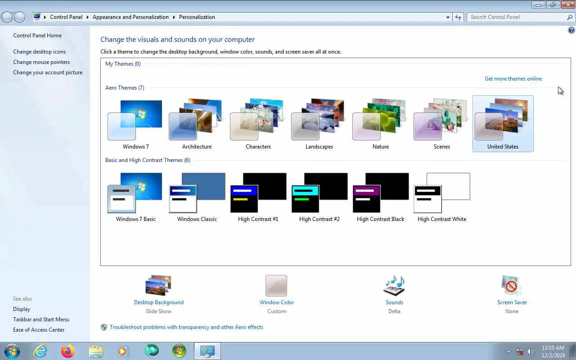Open the Windows Start button
Image resolution: width=576 pixels, height=360 pixels.
pyautogui.click(x=12, y=351)
